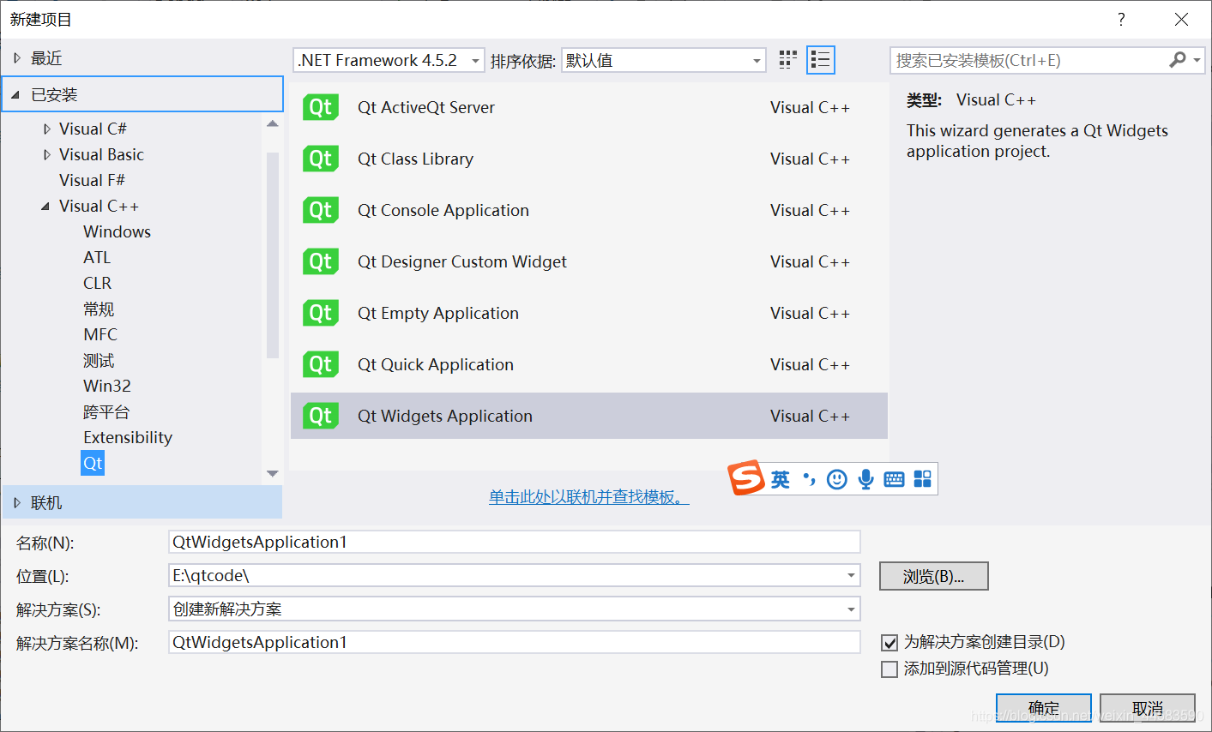The width and height of the screenshot is (1212, 732).
Task: Open Sogou emoji panel
Action: [x=837, y=479]
